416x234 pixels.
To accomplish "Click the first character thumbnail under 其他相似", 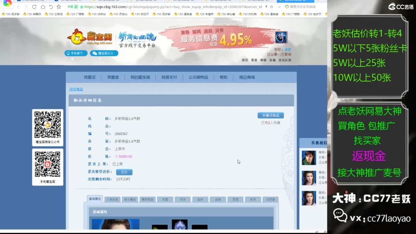I will tap(308, 157).
